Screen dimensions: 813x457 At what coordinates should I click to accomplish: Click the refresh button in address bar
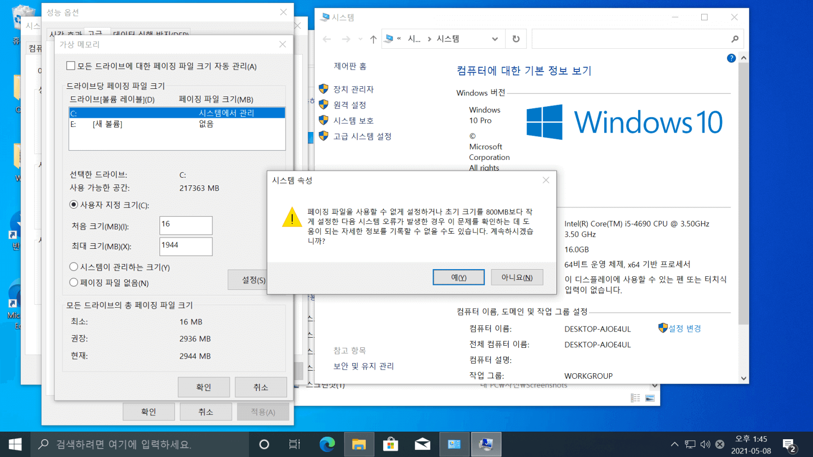pyautogui.click(x=516, y=39)
